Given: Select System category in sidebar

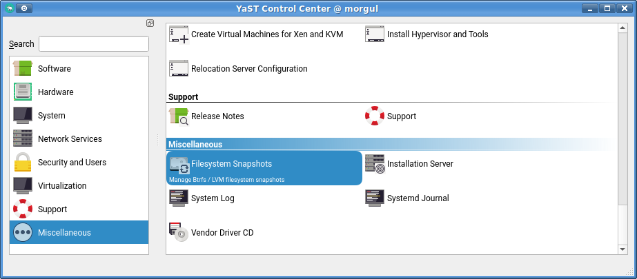Looking at the screenshot, I should (51, 116).
